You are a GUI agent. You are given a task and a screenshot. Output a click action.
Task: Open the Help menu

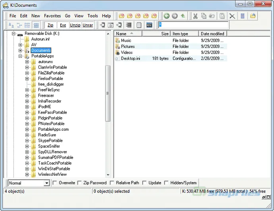click(106, 16)
